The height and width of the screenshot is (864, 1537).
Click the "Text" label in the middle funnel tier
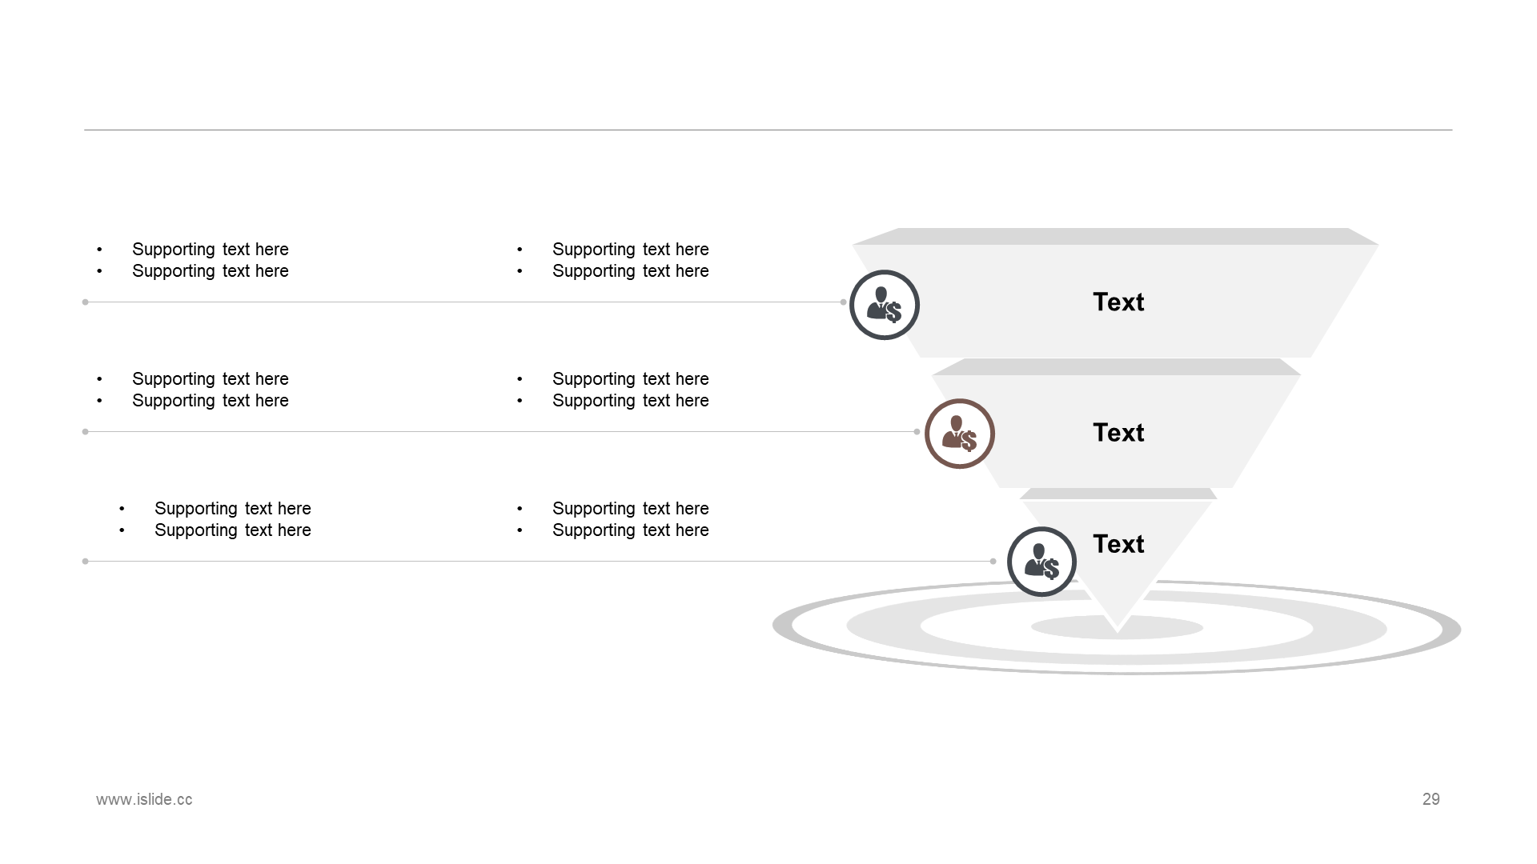point(1118,433)
